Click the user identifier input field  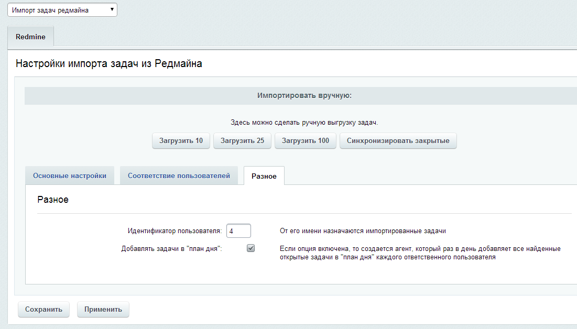238,231
